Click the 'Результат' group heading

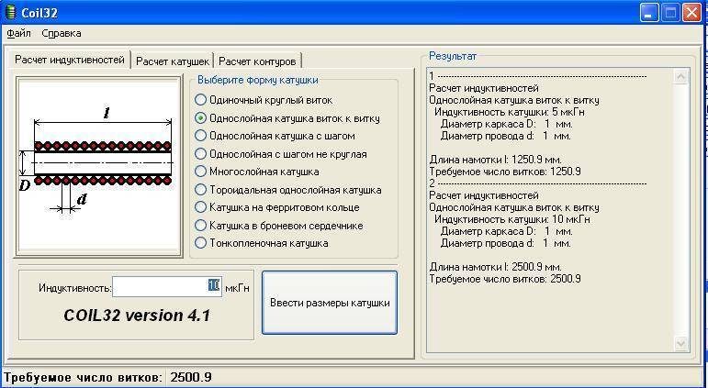(453, 56)
